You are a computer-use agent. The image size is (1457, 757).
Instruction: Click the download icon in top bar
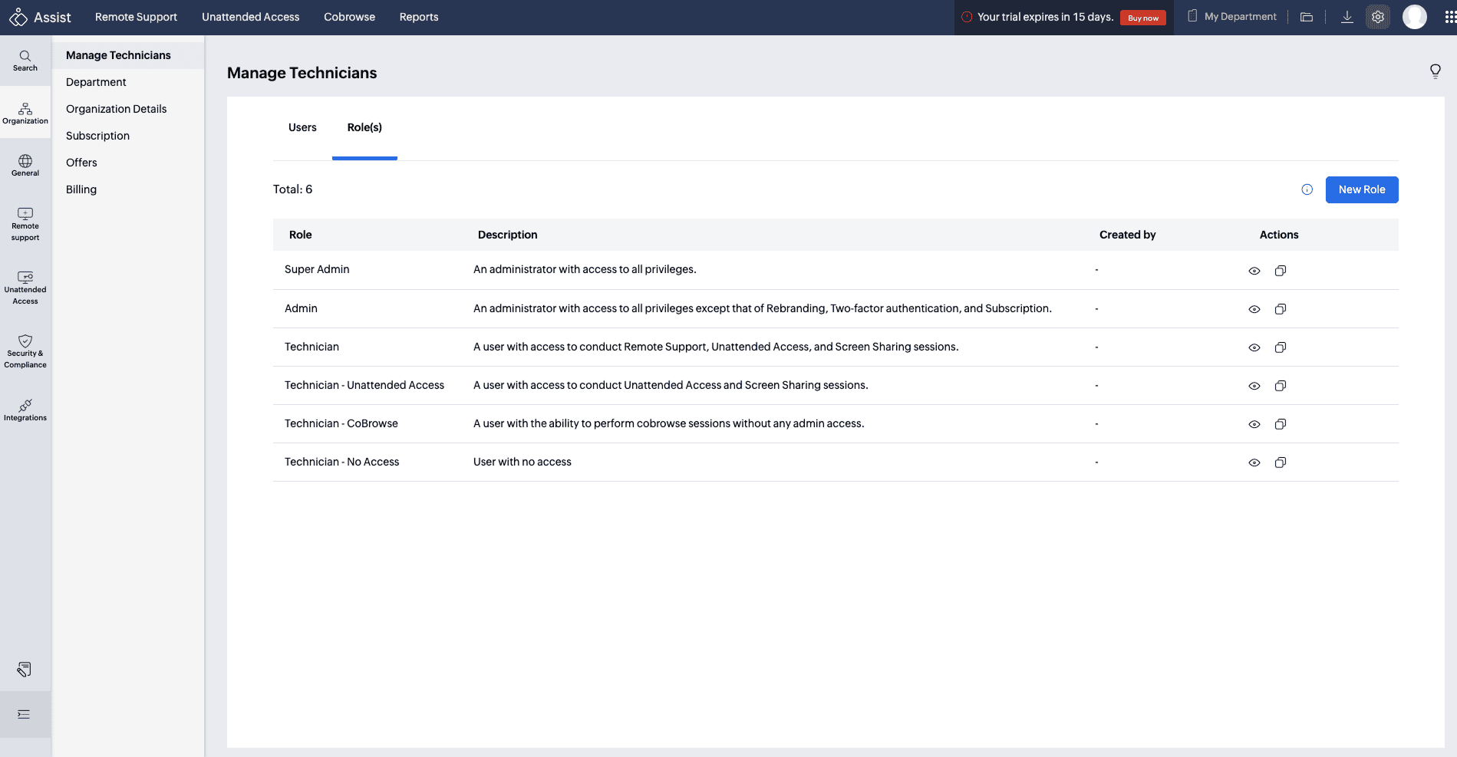tap(1347, 17)
